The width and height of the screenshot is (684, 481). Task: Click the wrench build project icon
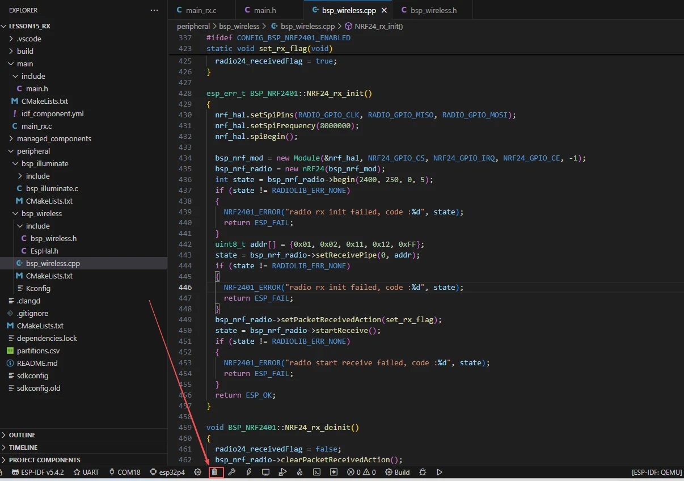(231, 472)
